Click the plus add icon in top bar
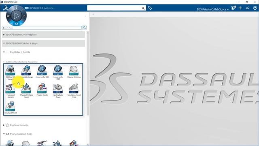The width and height of the screenshot is (259, 146). 240,8
